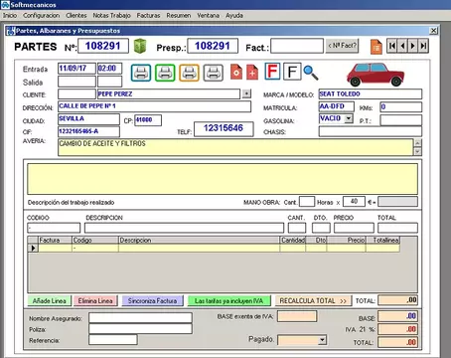
Task: Click the red PDF document icon
Action: coord(236,72)
